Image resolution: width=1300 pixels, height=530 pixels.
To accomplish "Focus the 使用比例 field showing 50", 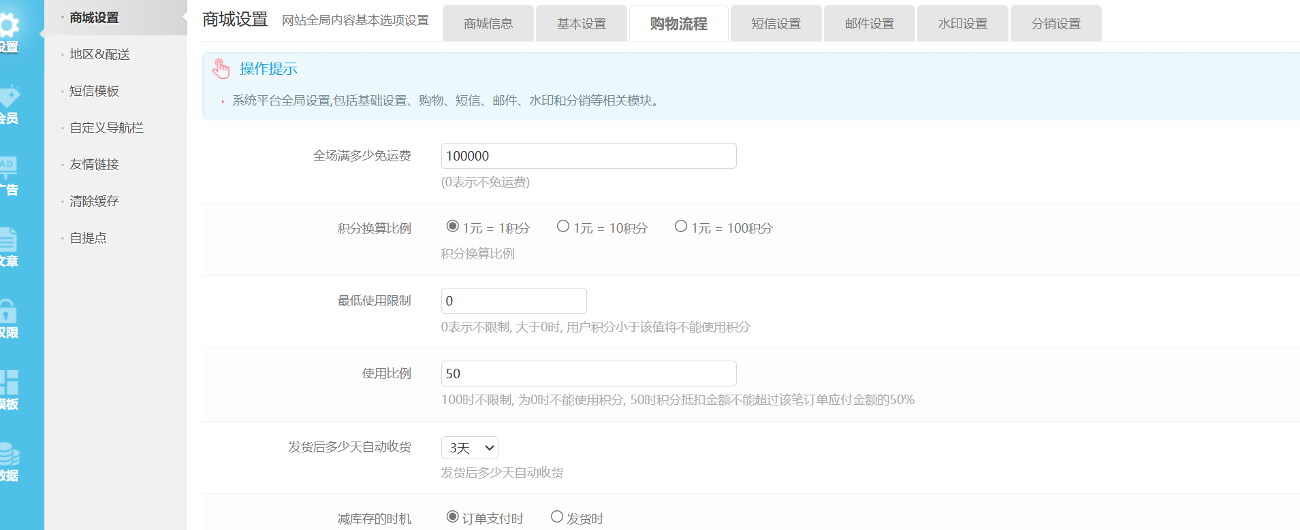I will pos(589,374).
